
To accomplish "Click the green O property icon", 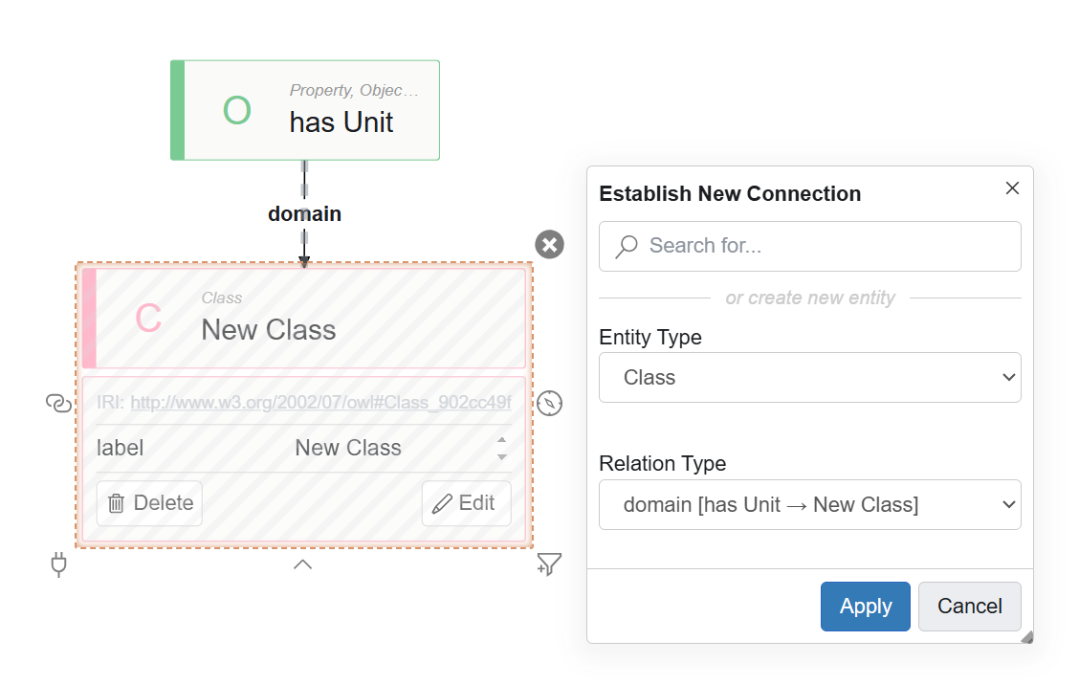I will coord(236,110).
